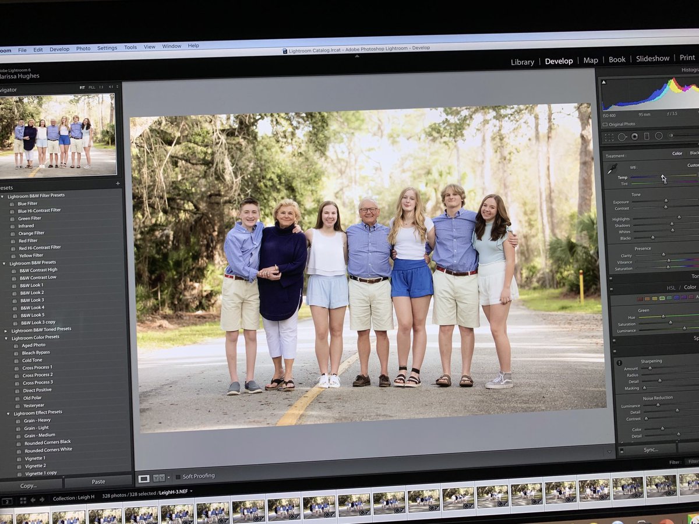Collapse Lightroom Effect Presets folder
The width and height of the screenshot is (699, 524).
click(8, 413)
